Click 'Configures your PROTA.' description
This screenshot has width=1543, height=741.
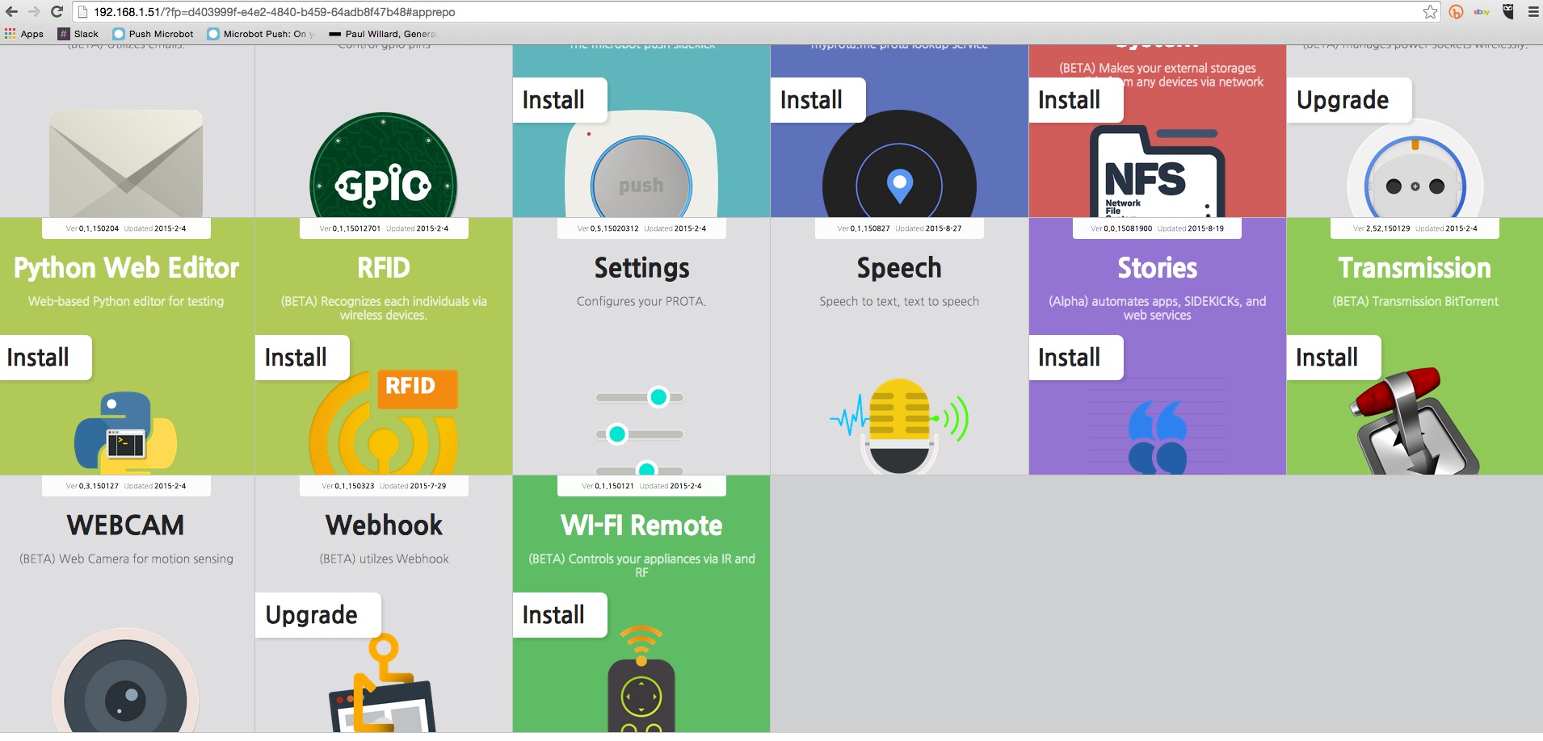[x=641, y=301]
